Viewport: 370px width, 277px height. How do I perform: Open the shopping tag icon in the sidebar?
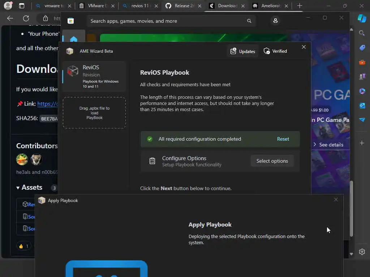coord(362,48)
